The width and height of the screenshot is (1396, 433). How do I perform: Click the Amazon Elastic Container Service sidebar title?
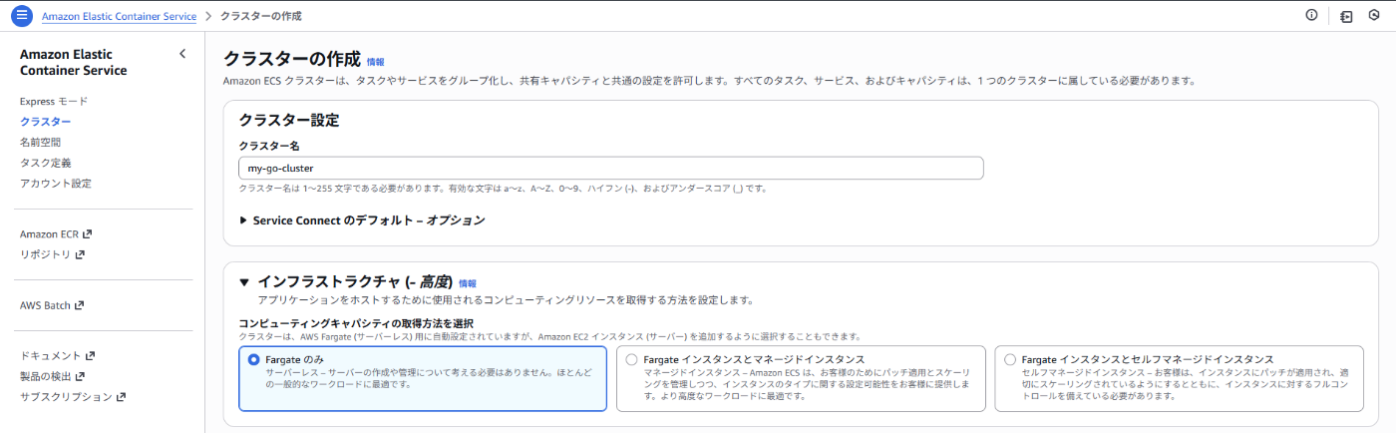[73, 62]
